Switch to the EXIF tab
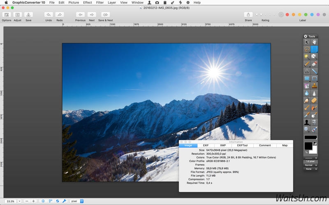 coord(206,146)
